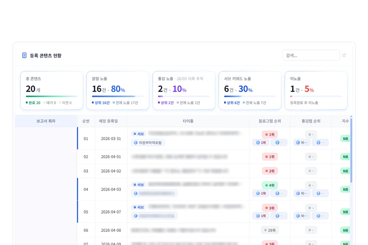Click date cell 2026-04-01
Viewport: 368px width, 245px height.
111,157
